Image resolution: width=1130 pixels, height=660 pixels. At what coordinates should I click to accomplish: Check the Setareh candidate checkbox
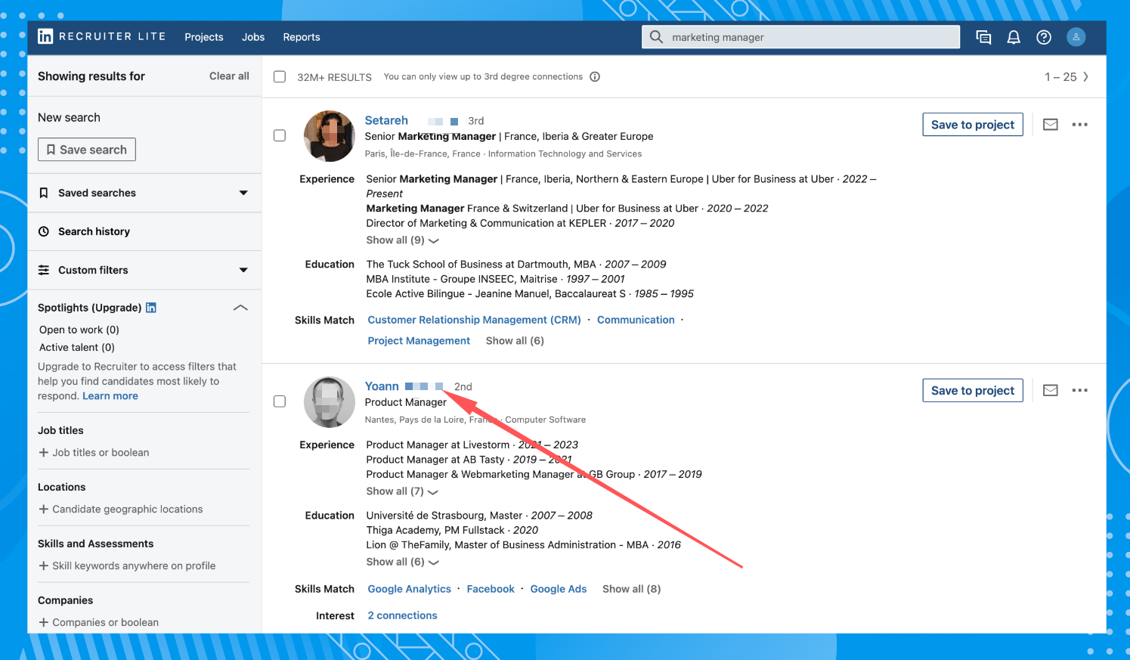280,135
